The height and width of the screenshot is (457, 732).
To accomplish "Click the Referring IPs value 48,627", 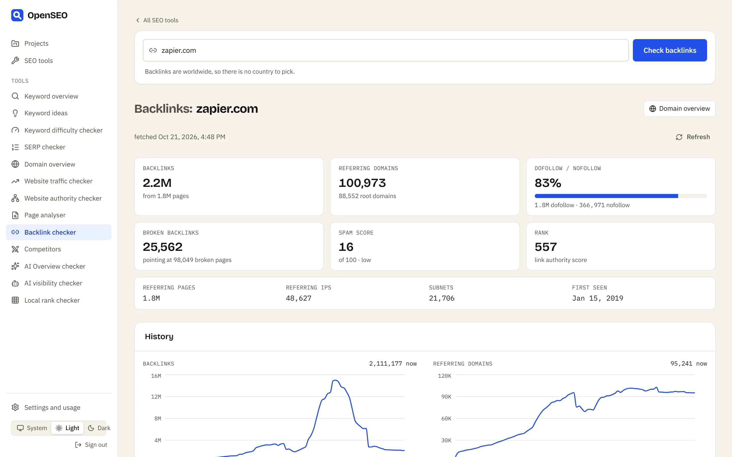I will click(299, 298).
